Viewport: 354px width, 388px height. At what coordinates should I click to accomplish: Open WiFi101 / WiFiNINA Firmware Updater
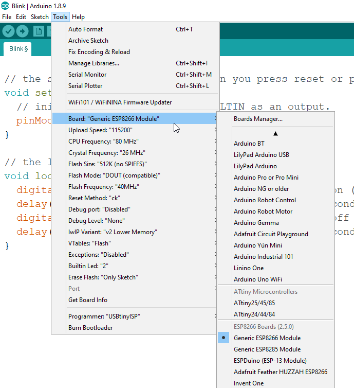(x=135, y=102)
